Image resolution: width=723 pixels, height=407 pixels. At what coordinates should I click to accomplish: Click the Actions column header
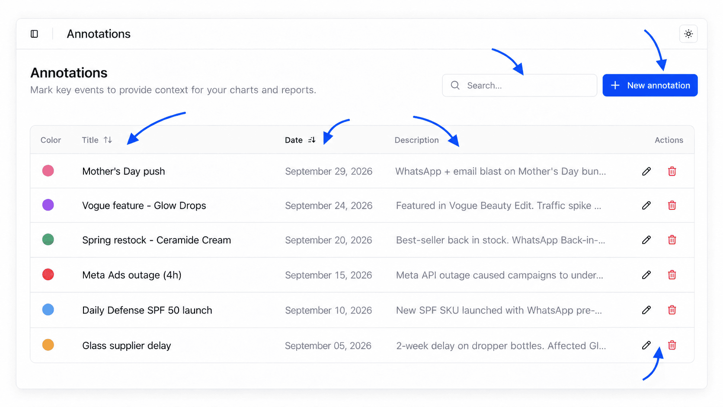pyautogui.click(x=669, y=140)
